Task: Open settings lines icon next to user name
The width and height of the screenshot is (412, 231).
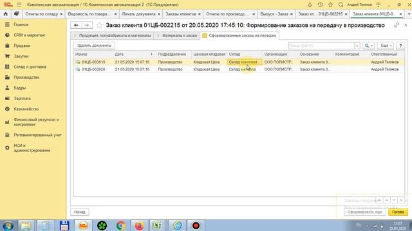Action: click(x=379, y=4)
